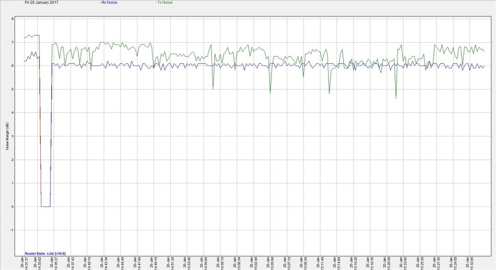Click the y-axis value 3
The image size is (496, 270).
pos(12,136)
